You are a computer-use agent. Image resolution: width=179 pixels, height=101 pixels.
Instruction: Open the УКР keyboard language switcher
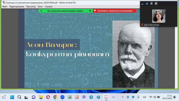click(x=145, y=97)
